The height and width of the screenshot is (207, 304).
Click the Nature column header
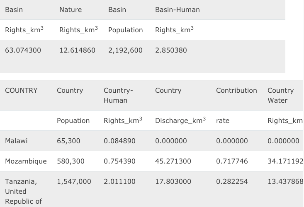(x=71, y=10)
